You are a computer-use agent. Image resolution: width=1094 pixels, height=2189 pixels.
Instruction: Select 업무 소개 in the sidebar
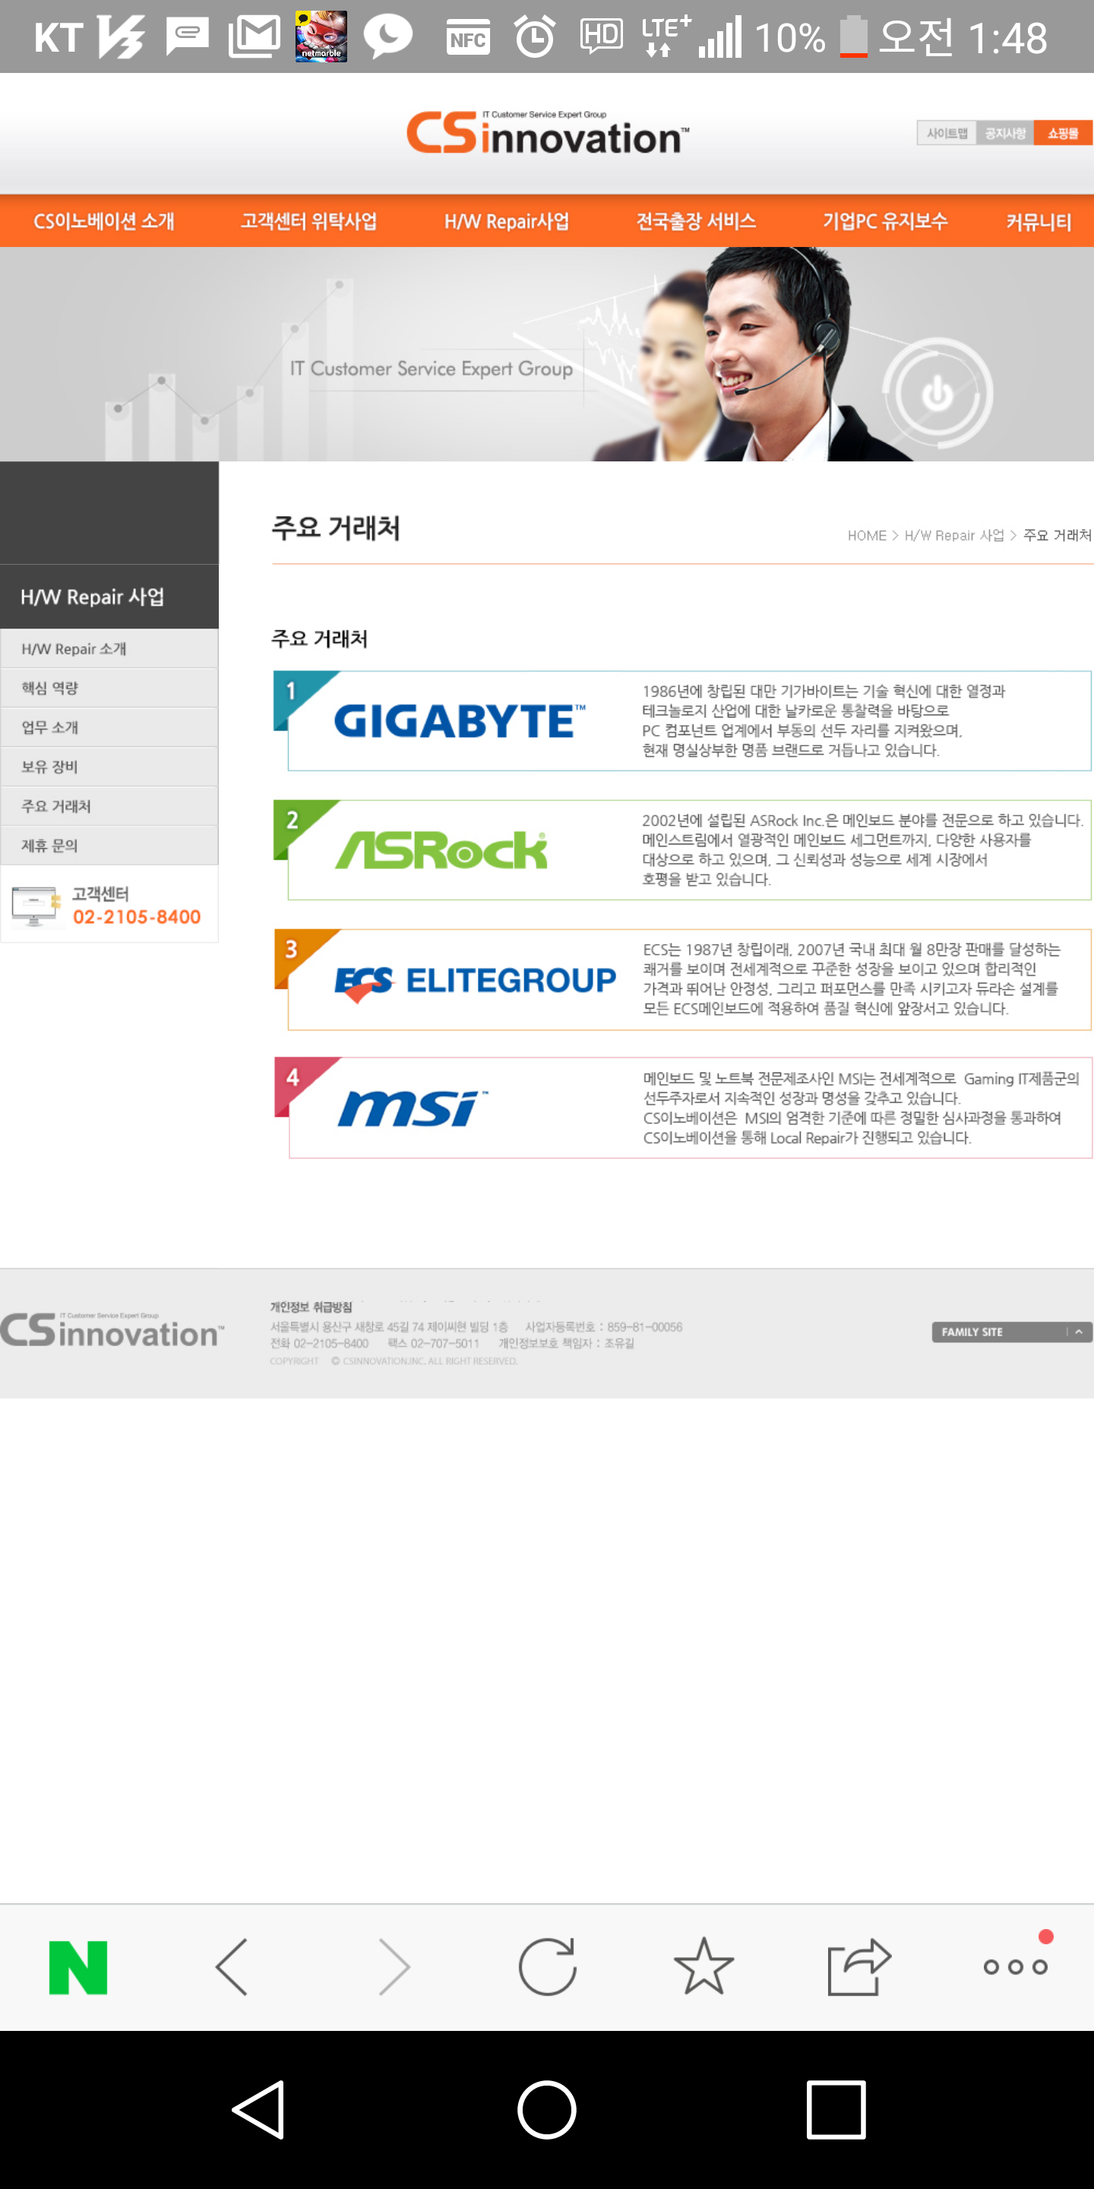coord(109,727)
